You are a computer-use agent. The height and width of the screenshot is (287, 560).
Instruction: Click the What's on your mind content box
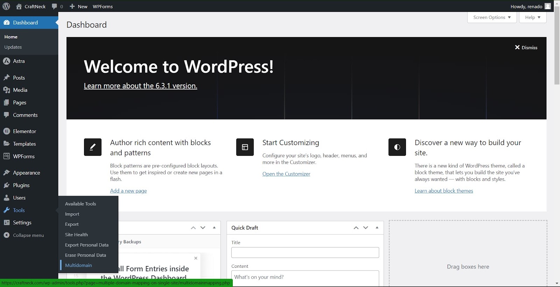tap(305, 278)
